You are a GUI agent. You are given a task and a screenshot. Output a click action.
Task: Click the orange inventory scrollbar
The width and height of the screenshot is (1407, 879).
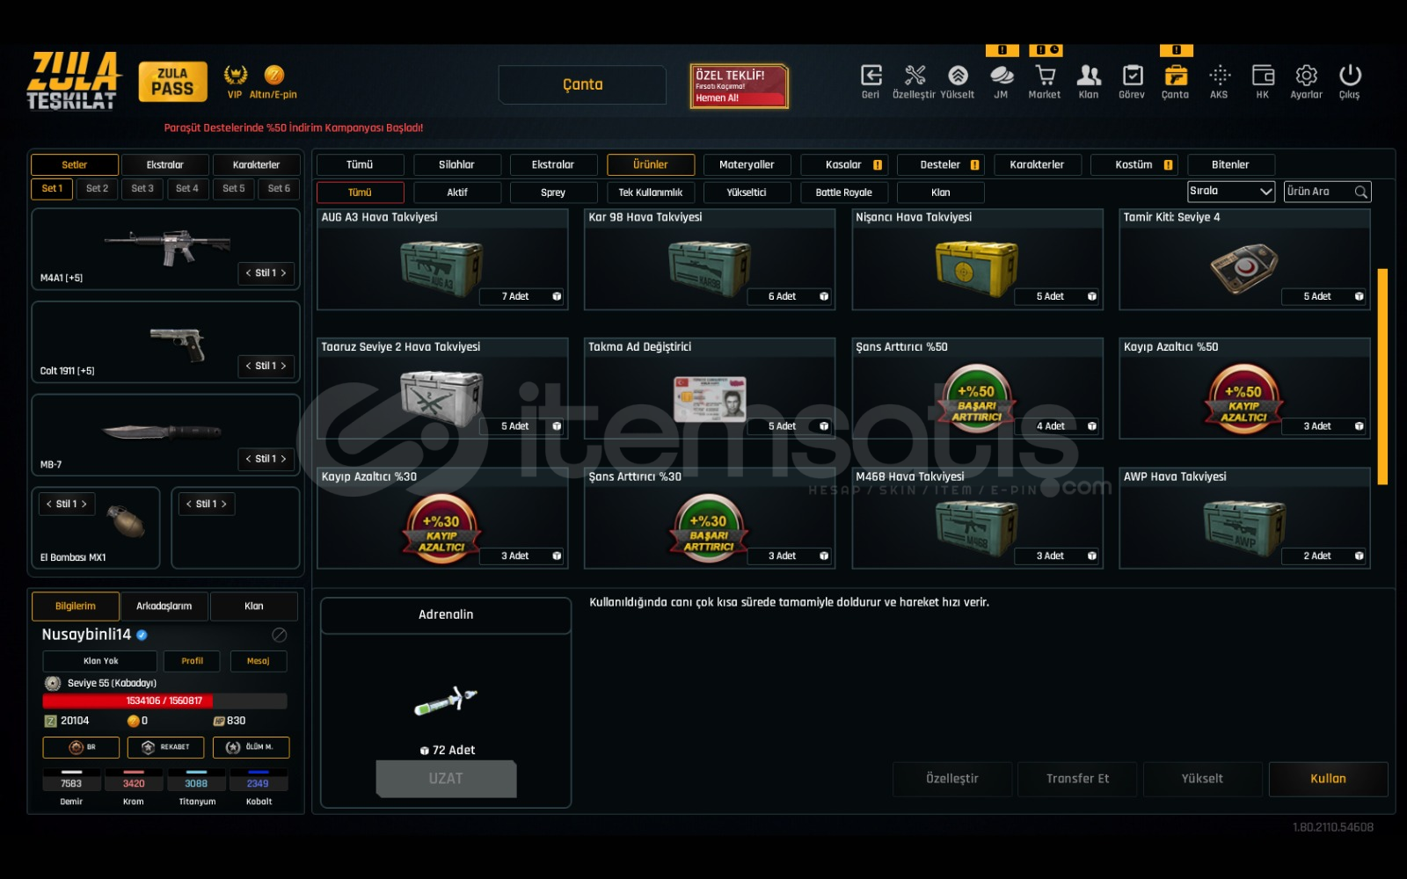pos(1382,376)
